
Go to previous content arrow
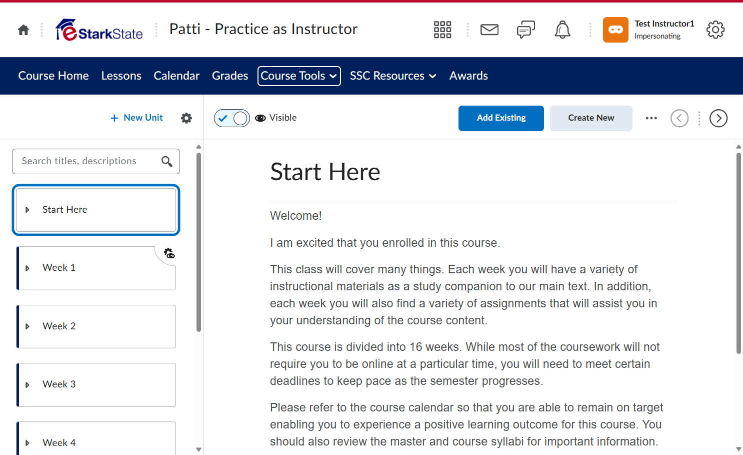click(679, 118)
